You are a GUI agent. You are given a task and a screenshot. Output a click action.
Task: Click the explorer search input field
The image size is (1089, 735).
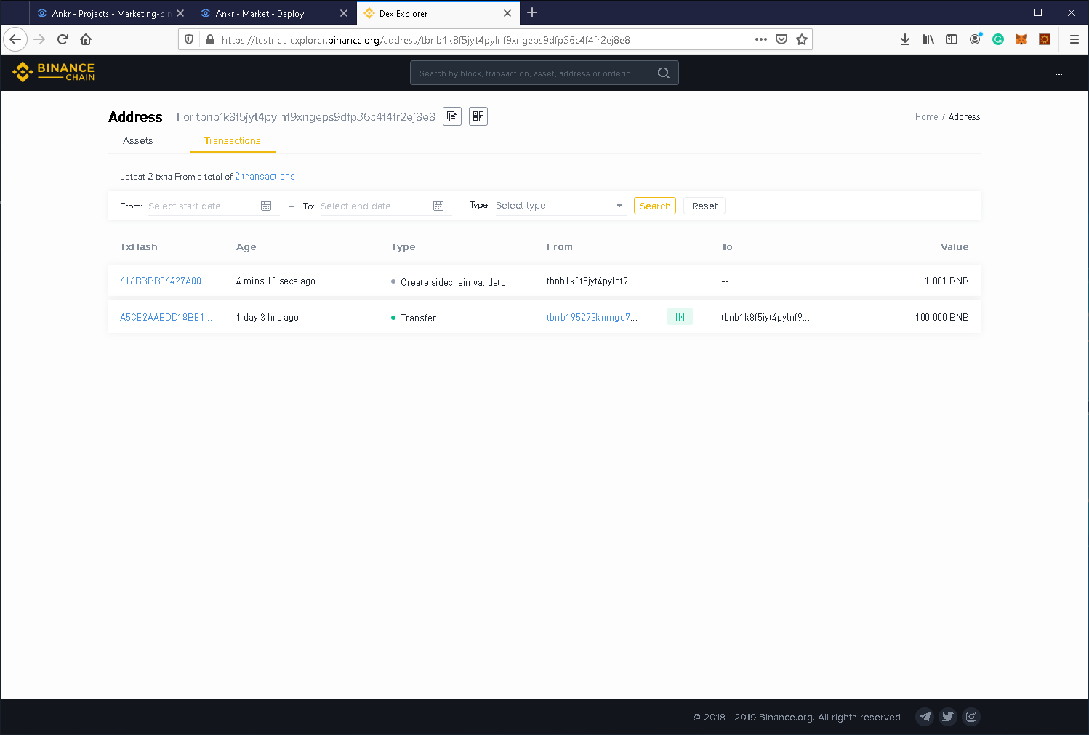(534, 73)
